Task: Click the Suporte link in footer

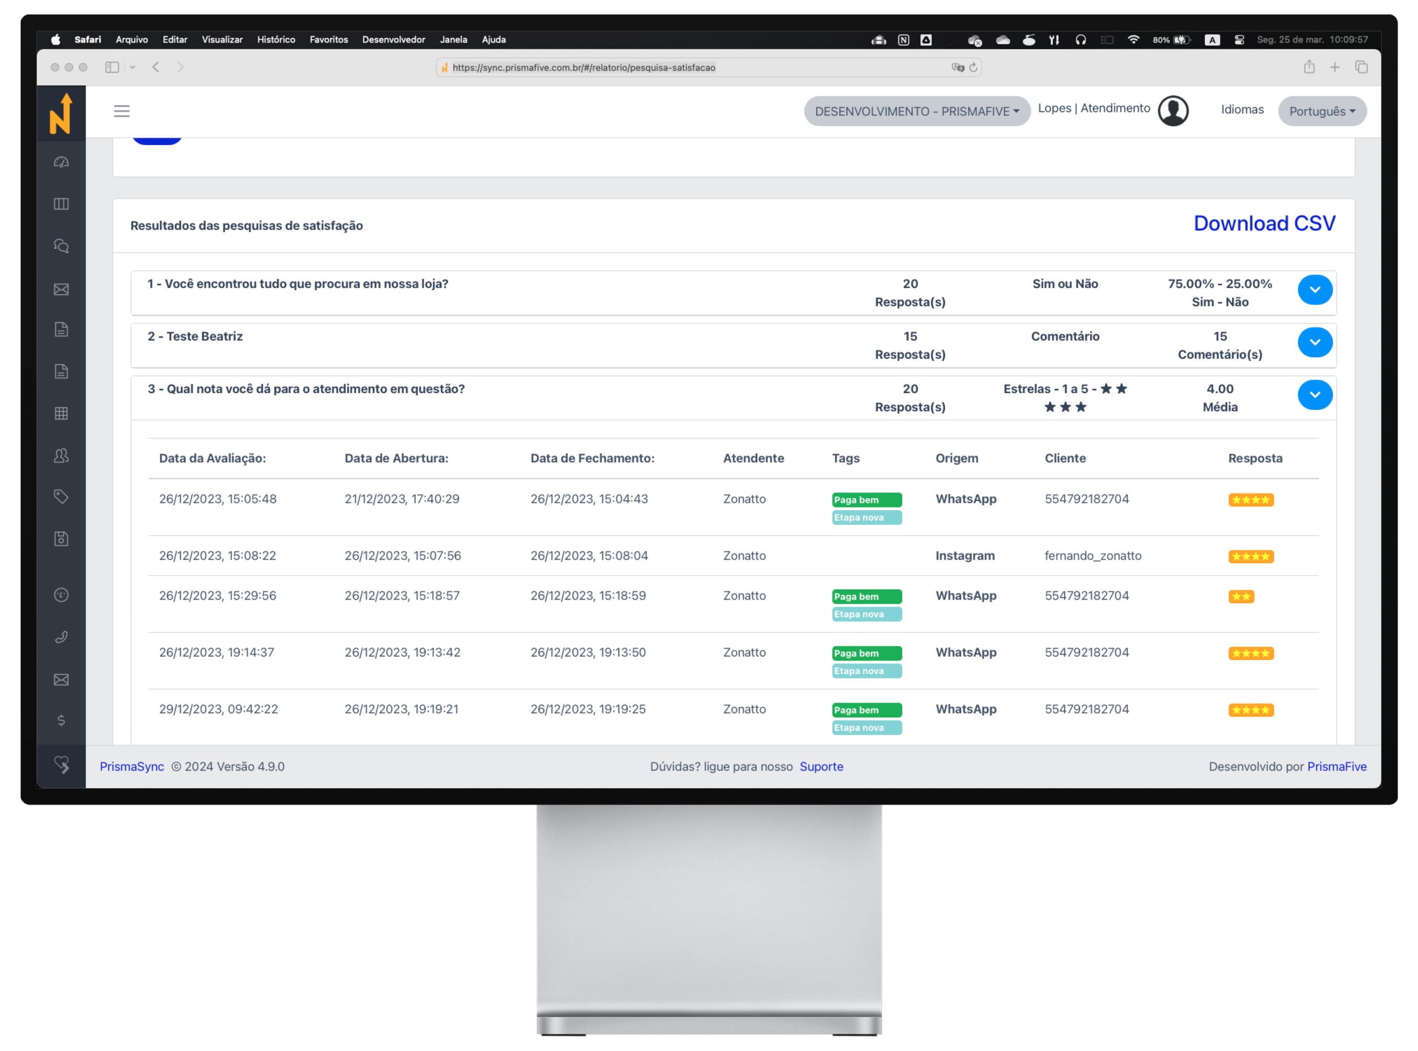Action: coord(821,767)
